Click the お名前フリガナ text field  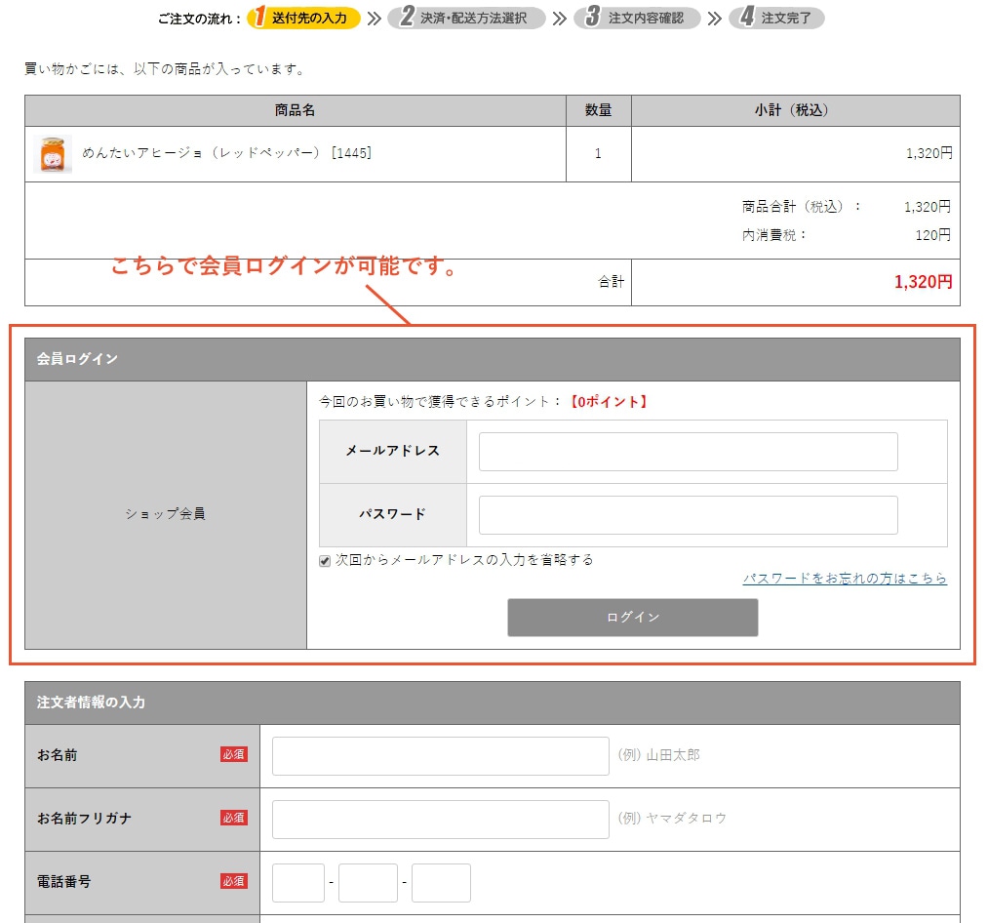tap(440, 820)
